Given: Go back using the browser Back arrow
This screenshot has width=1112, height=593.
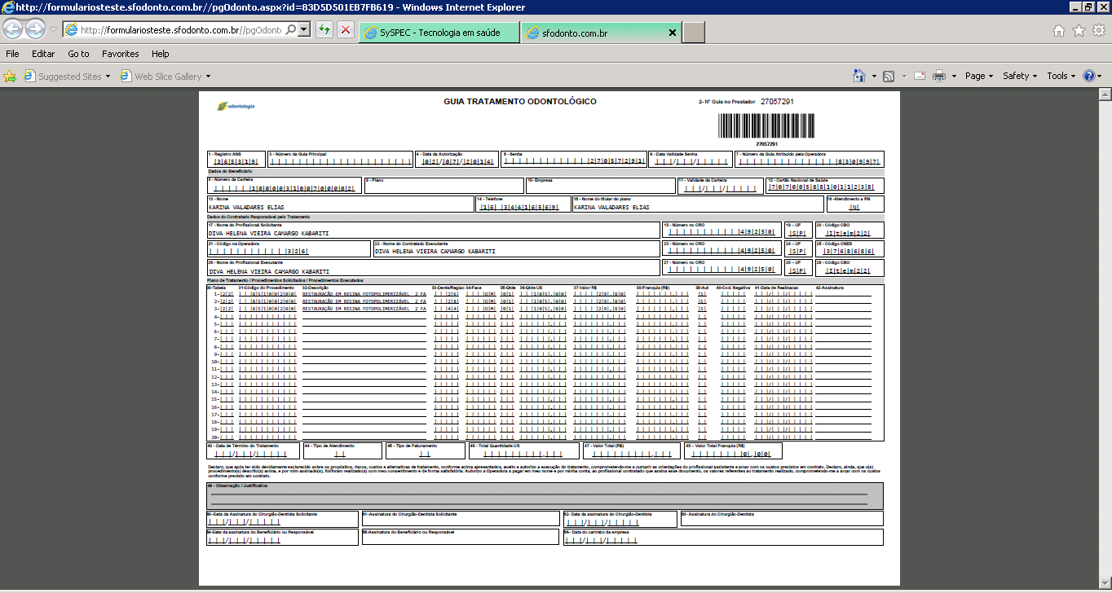Looking at the screenshot, I should [12, 29].
